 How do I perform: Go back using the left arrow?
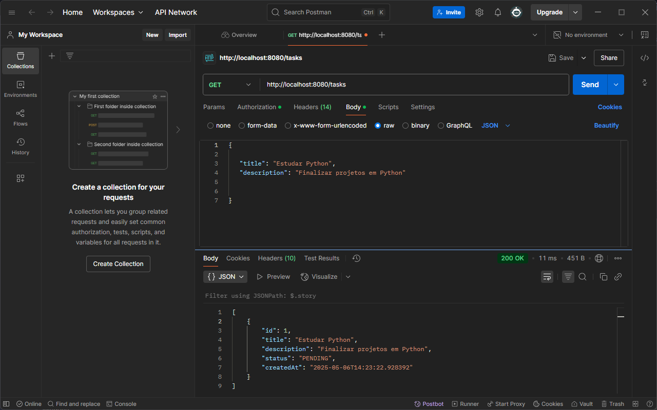click(32, 12)
